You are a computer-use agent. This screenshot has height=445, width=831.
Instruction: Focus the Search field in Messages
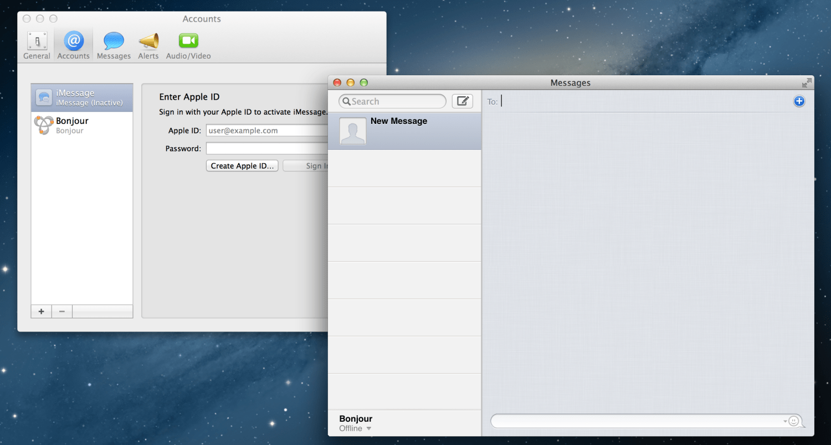(392, 101)
